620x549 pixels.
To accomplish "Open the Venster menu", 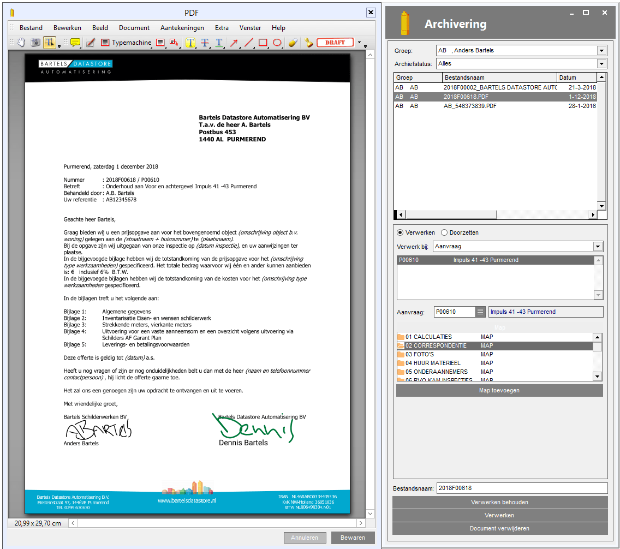I will click(x=251, y=28).
